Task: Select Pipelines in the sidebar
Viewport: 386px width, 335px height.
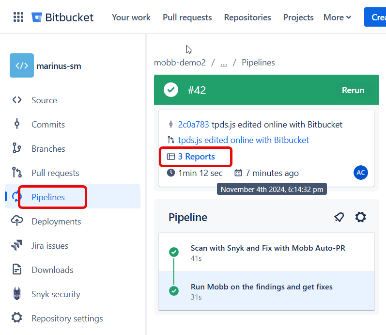Action: (48, 197)
